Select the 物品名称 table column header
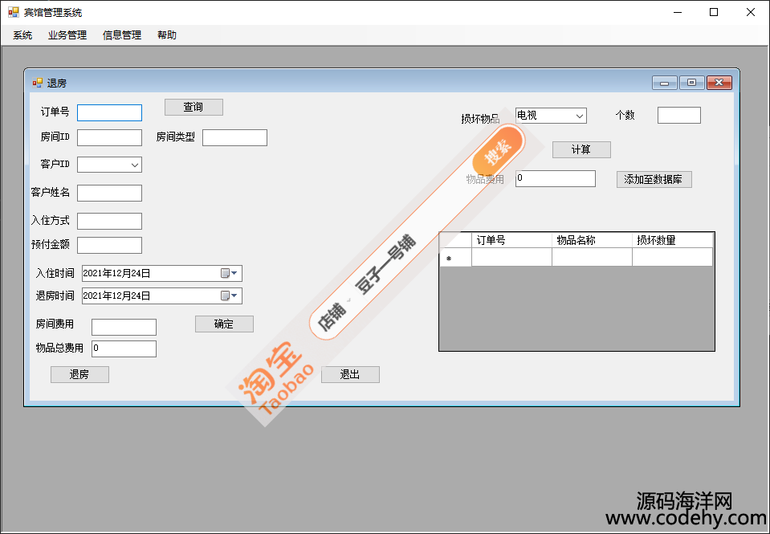Image resolution: width=770 pixels, height=534 pixels. pos(592,240)
